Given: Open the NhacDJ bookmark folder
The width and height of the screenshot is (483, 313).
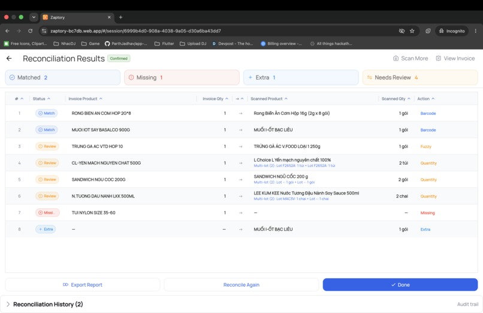Looking at the screenshot, I should 65,44.
